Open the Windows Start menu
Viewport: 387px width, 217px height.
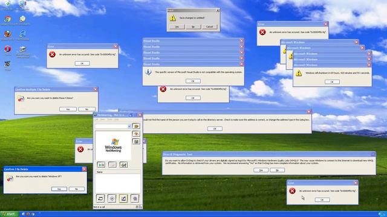[10, 214]
